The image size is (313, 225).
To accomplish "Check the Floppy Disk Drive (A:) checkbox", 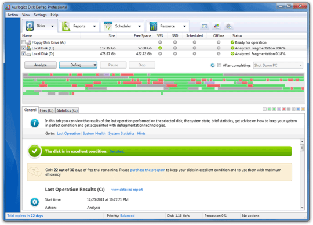I will click(x=24, y=42).
